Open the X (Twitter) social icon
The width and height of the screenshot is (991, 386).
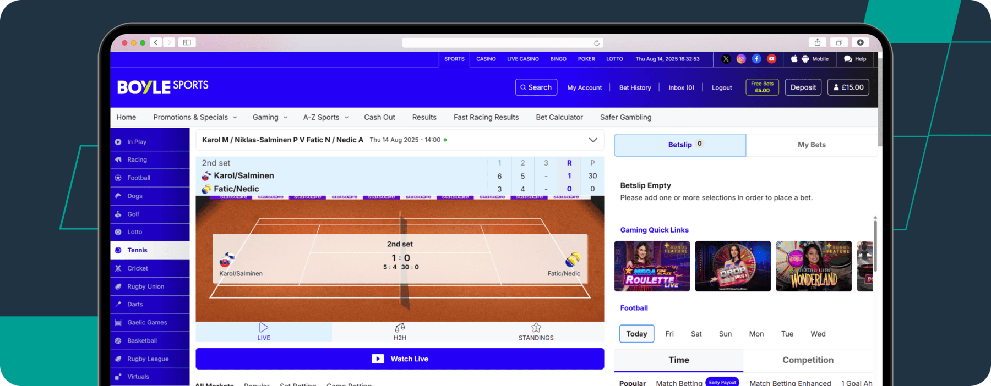point(726,59)
